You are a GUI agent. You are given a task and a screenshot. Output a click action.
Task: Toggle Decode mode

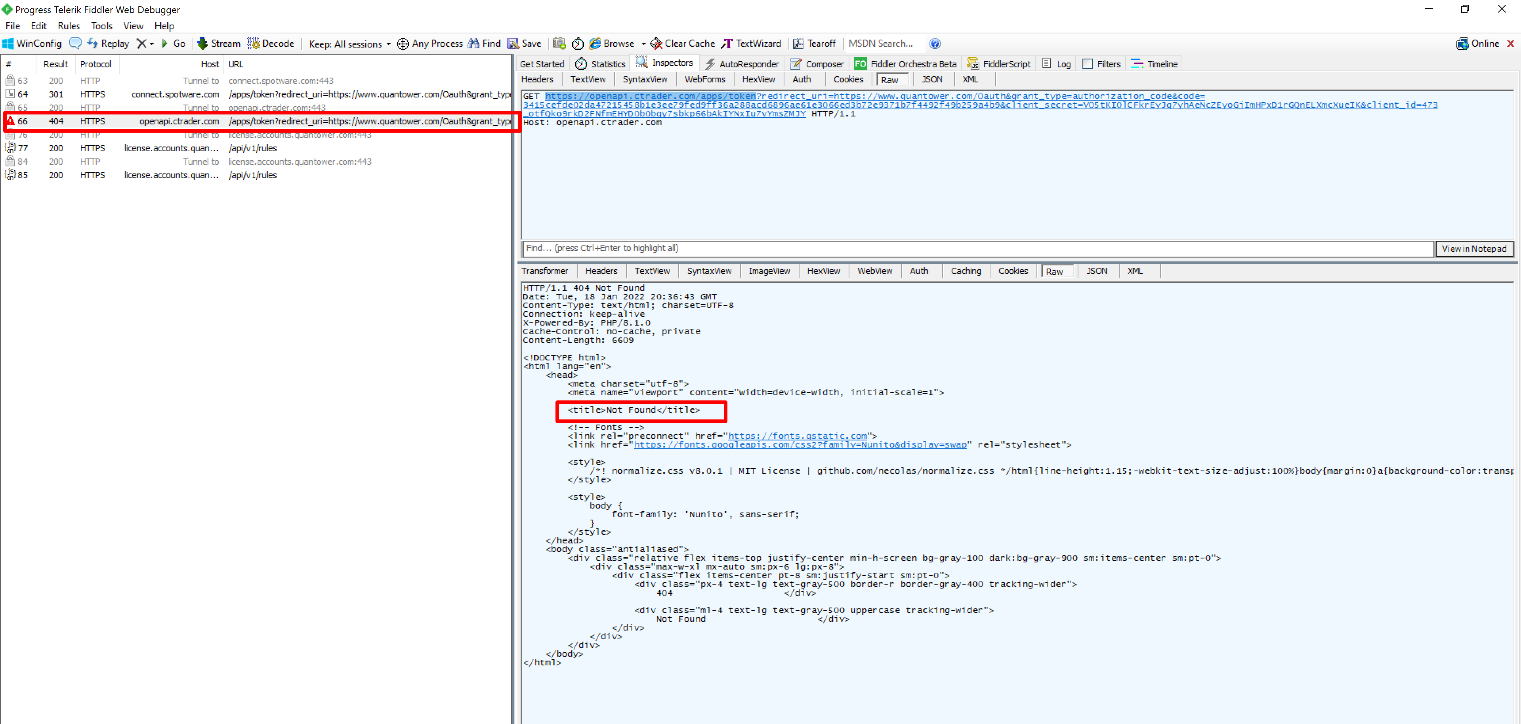[271, 44]
